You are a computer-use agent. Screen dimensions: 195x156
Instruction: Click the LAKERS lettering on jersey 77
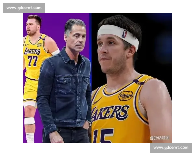point(32,51)
